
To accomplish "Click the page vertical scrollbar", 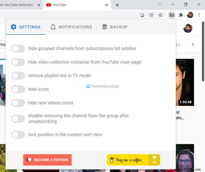I will tap(203, 51).
